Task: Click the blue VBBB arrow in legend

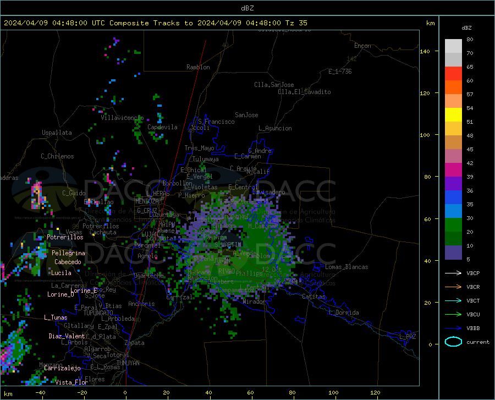Action: click(453, 328)
